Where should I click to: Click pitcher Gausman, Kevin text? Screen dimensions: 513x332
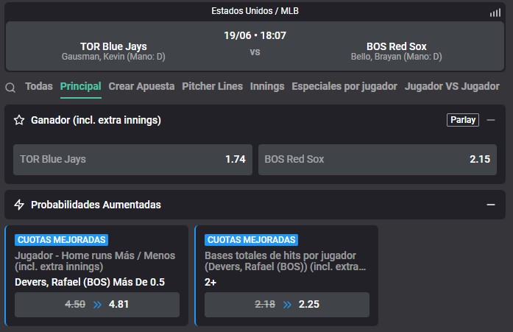[x=113, y=57]
